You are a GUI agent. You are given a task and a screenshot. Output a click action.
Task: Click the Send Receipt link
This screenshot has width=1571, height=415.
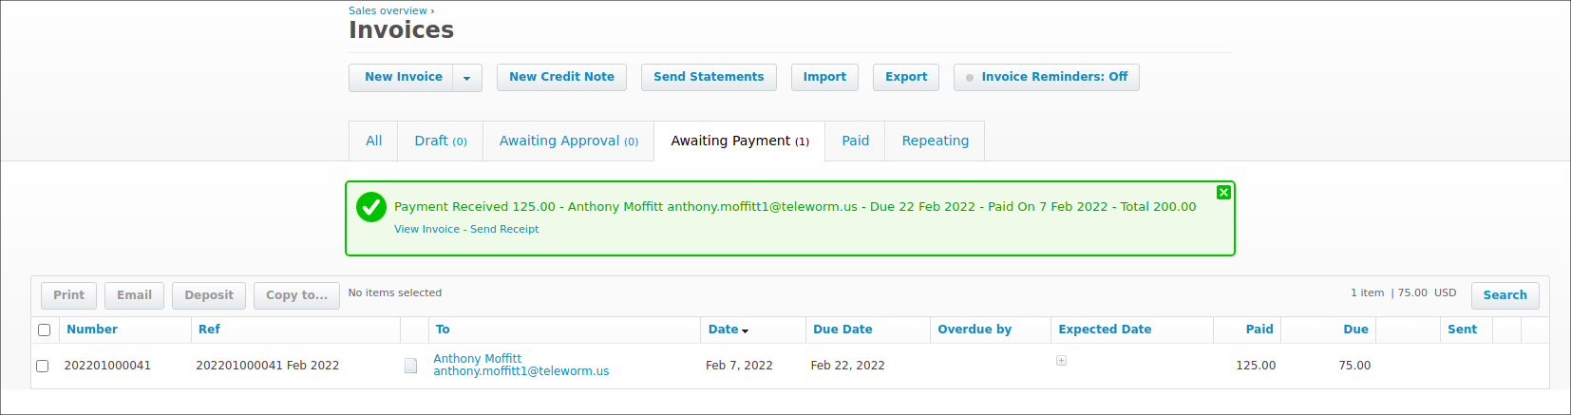click(x=504, y=229)
